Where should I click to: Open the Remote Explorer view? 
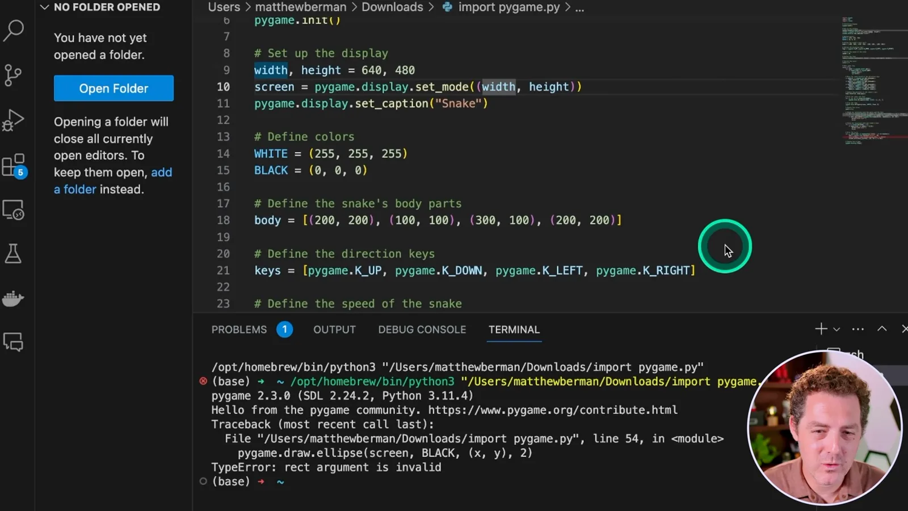pos(14,210)
